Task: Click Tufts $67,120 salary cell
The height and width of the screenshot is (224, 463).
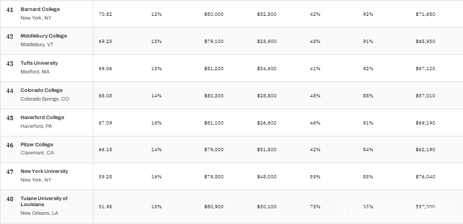Action: tap(426, 69)
